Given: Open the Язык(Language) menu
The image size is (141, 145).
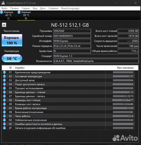Looking at the screenshot, I should point(70,8).
